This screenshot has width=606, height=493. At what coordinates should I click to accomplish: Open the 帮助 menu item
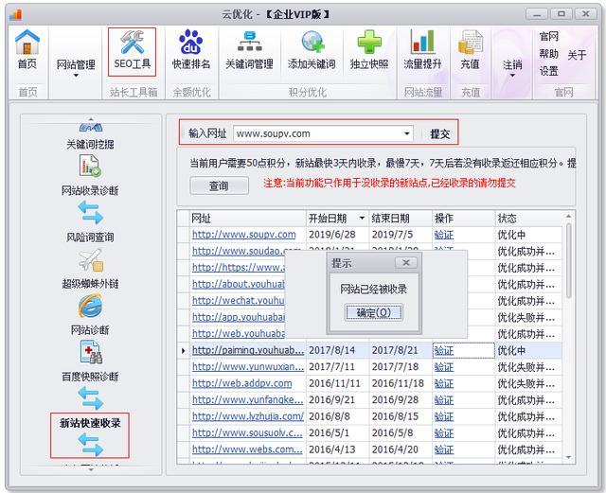pos(549,54)
